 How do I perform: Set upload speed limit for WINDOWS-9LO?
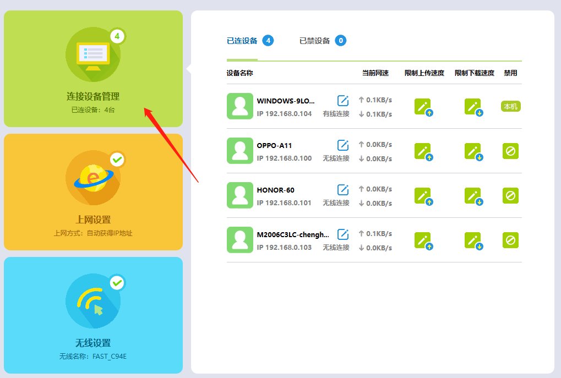423,107
